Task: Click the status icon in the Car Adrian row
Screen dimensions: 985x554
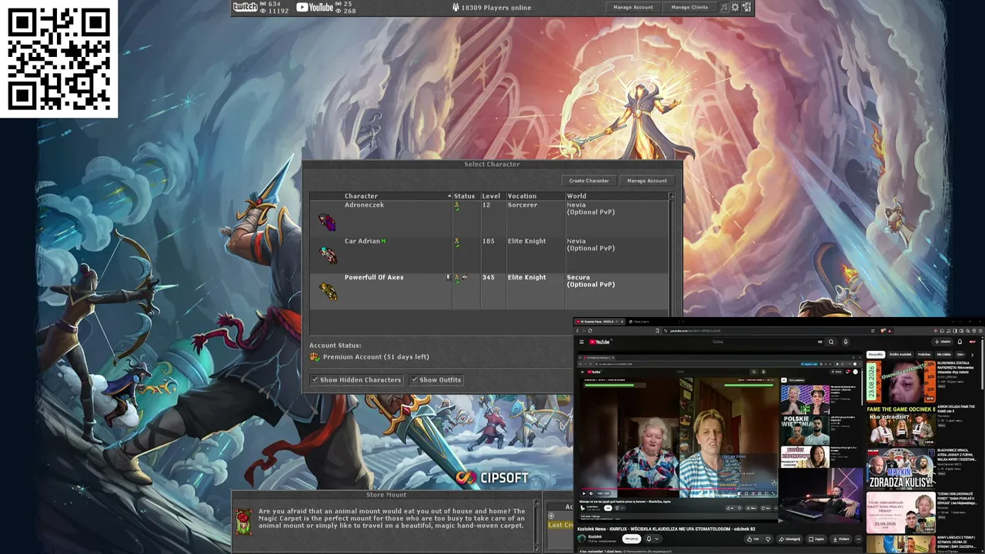Action: 457,242
